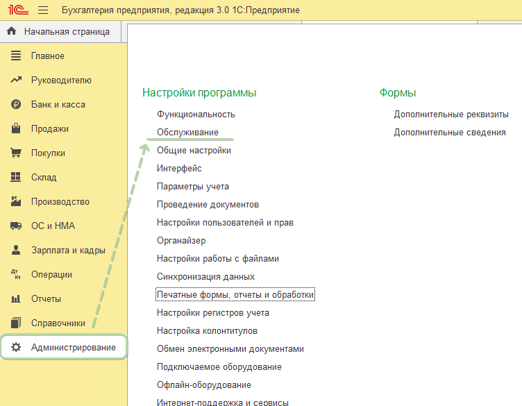Open the Операции section

click(63, 274)
